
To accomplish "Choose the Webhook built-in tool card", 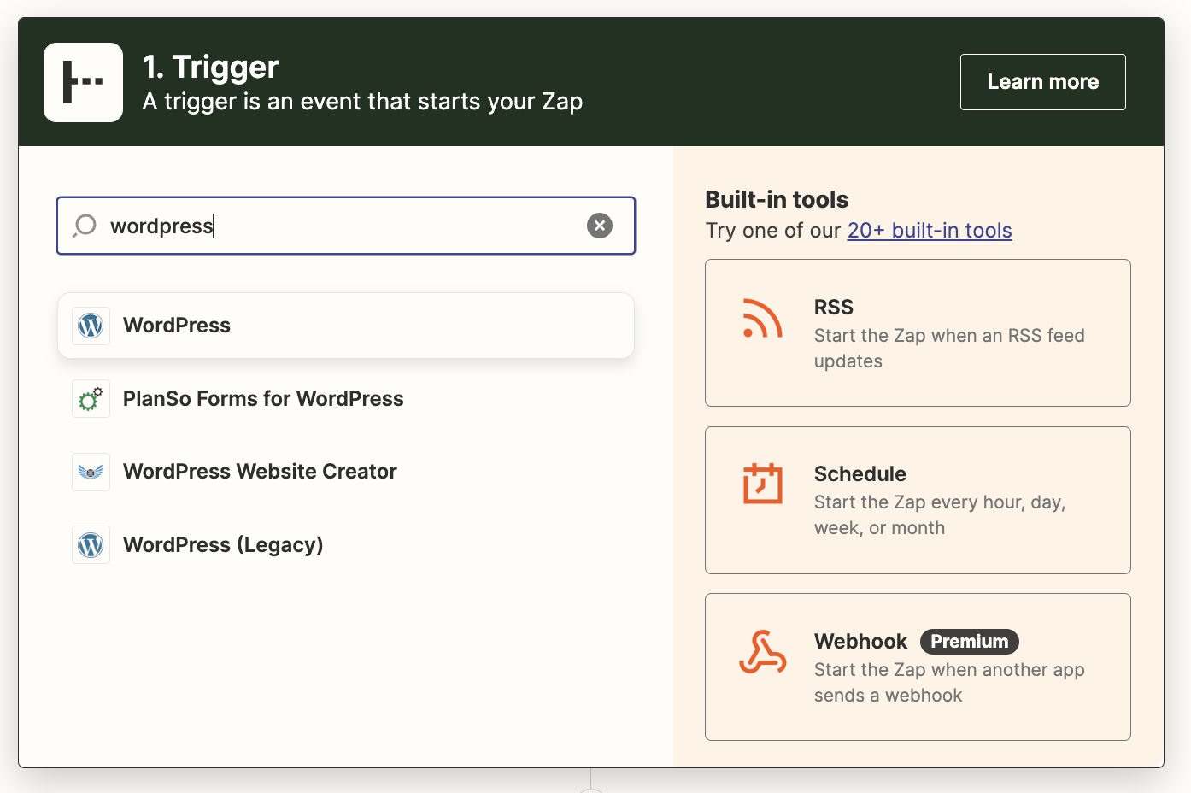I will 918,667.
